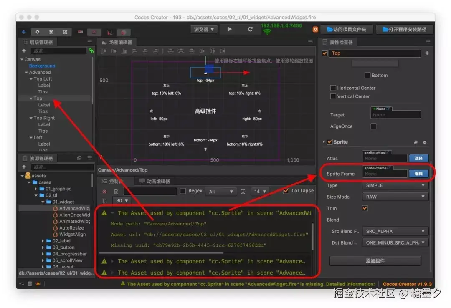
Task: Click the 选择 button next to Atlas
Action: (x=418, y=159)
